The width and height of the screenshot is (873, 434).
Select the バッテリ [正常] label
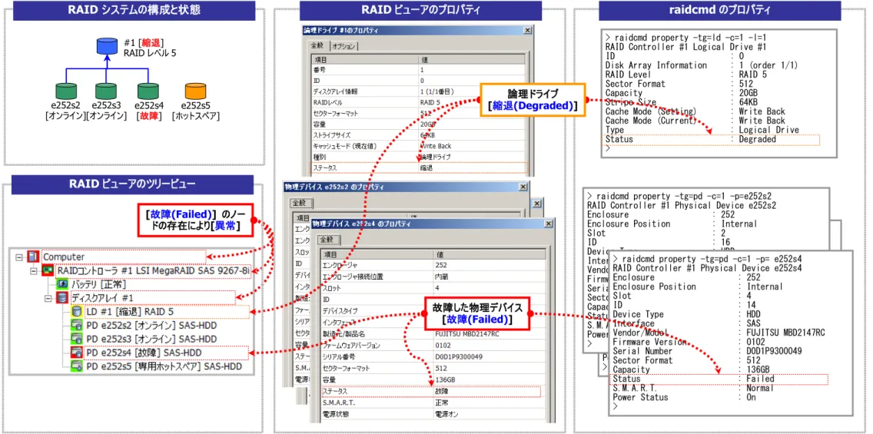pyautogui.click(x=98, y=284)
